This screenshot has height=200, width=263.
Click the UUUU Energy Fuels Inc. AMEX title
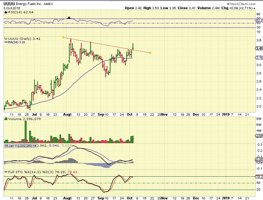pos(28,4)
